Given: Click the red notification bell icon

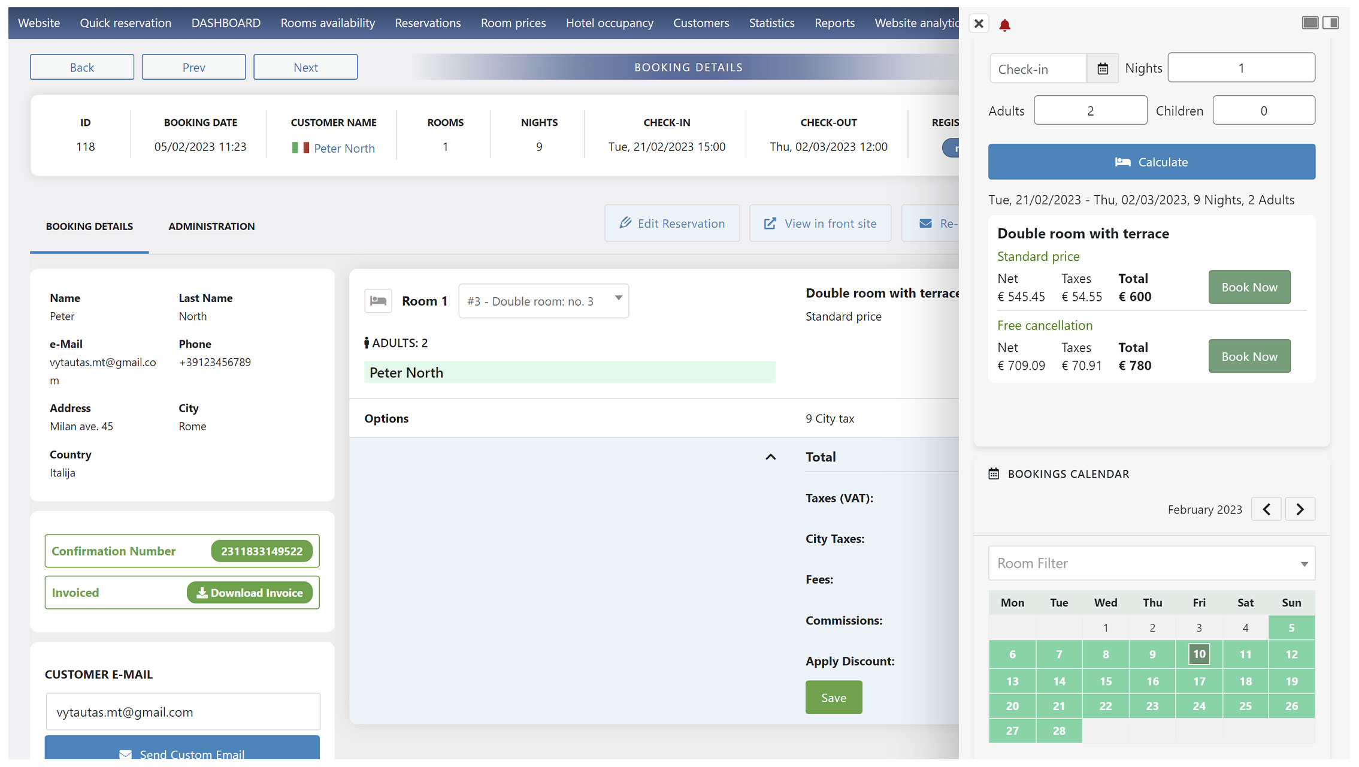Looking at the screenshot, I should click(1005, 25).
